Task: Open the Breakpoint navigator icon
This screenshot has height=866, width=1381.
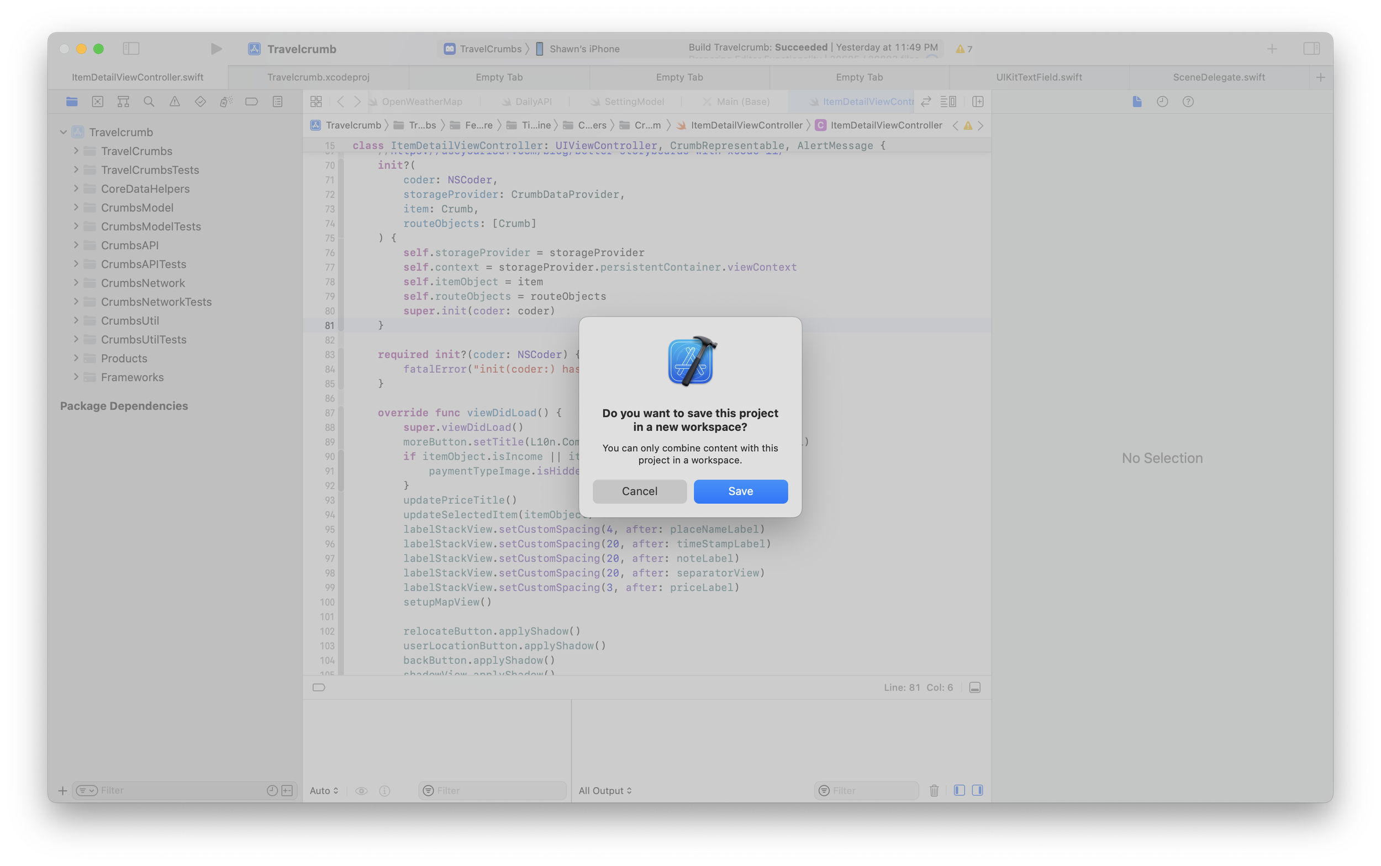Action: click(x=251, y=102)
